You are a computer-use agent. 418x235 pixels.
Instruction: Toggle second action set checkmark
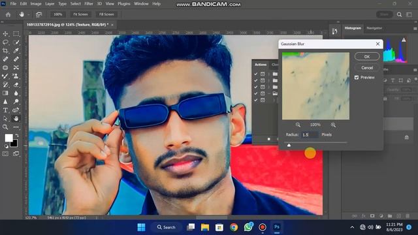point(255,80)
